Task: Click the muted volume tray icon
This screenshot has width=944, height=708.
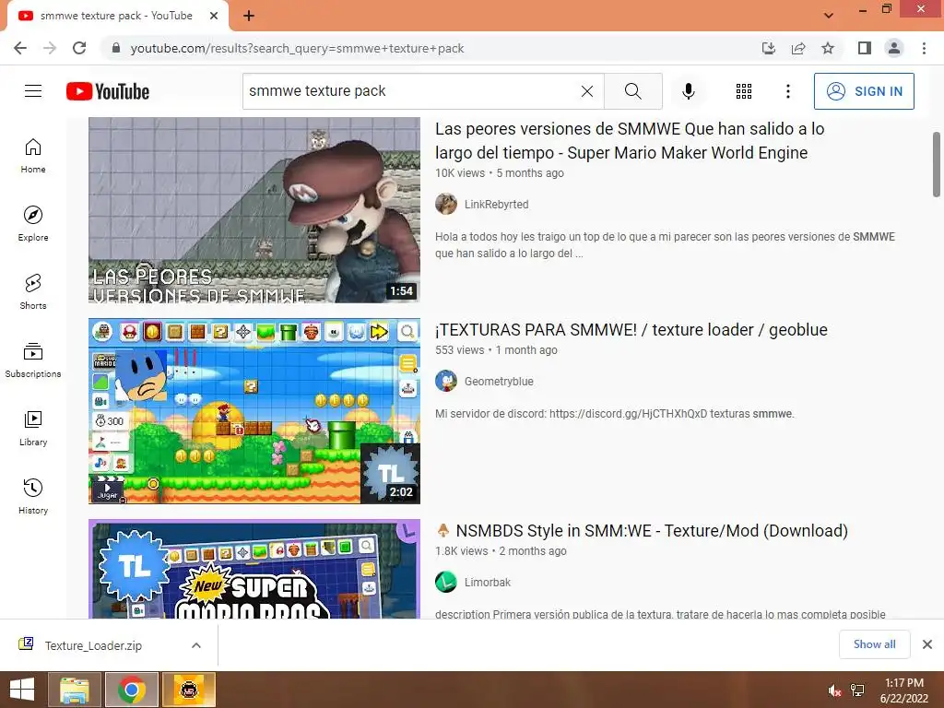Action: coord(834,690)
